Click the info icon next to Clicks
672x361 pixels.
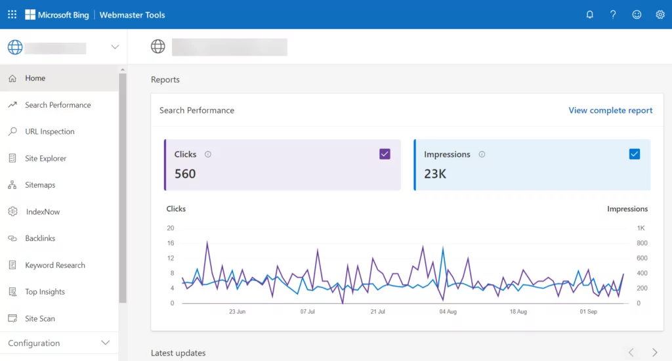tap(208, 154)
